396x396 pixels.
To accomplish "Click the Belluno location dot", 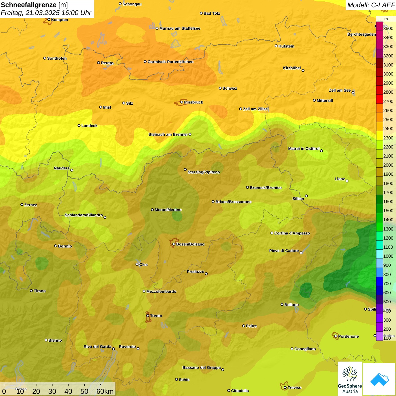I will click(282, 304).
